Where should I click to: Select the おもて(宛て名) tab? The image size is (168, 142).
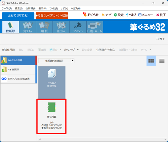[18, 16]
